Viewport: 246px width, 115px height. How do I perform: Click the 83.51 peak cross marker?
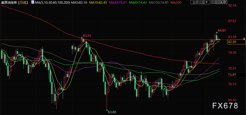coord(82,38)
